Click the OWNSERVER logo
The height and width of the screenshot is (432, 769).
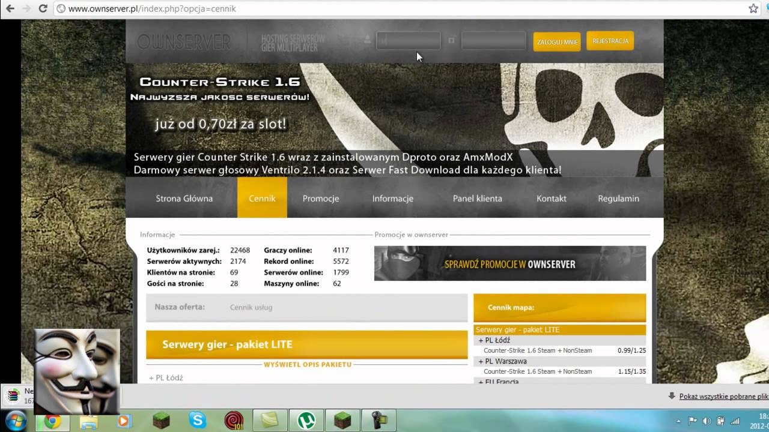[x=184, y=42]
